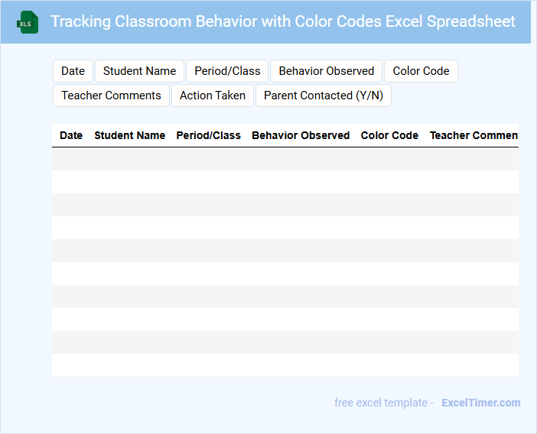Select the last empty table row

click(x=285, y=365)
